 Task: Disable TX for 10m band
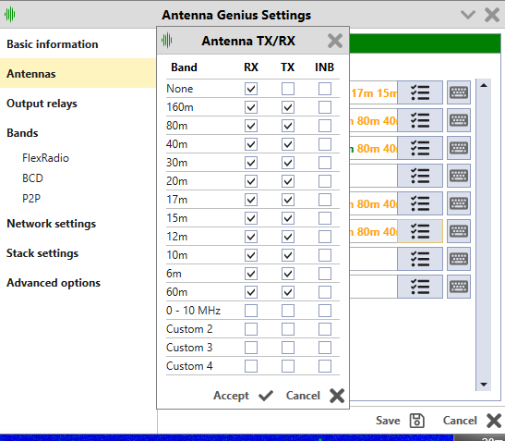(x=288, y=255)
